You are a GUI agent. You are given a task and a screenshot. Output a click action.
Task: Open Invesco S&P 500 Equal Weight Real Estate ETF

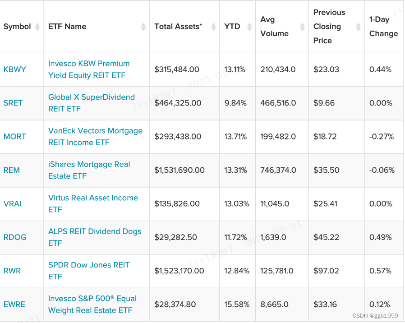click(x=92, y=304)
